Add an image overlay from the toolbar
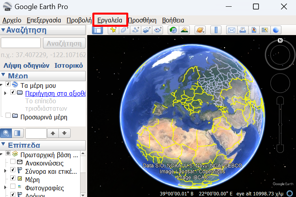The width and height of the screenshot is (296, 197). (x=147, y=30)
